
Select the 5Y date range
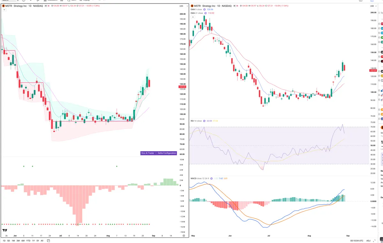pyautogui.click(x=38, y=241)
